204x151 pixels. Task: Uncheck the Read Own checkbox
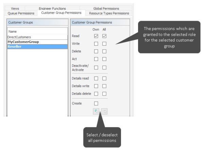[x=96, y=36]
